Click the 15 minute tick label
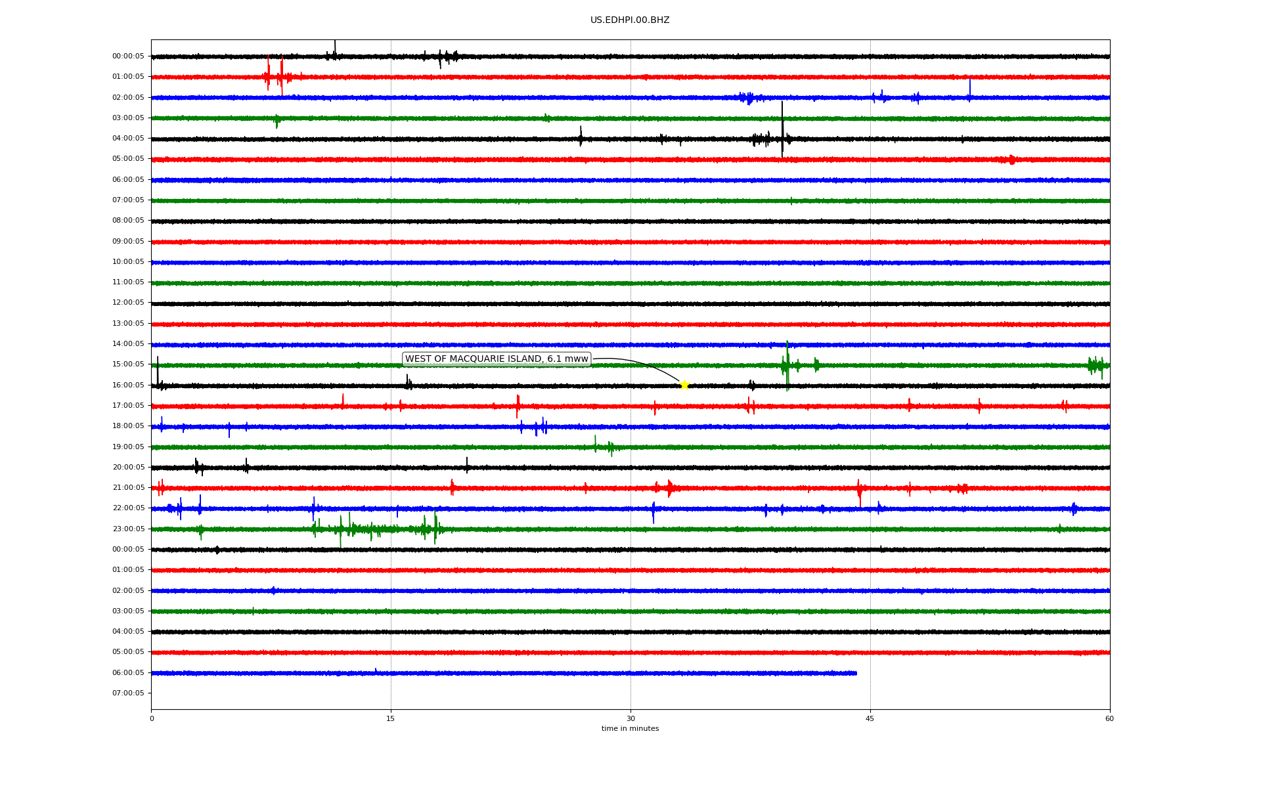Image resolution: width=1261 pixels, height=788 pixels. (x=391, y=718)
